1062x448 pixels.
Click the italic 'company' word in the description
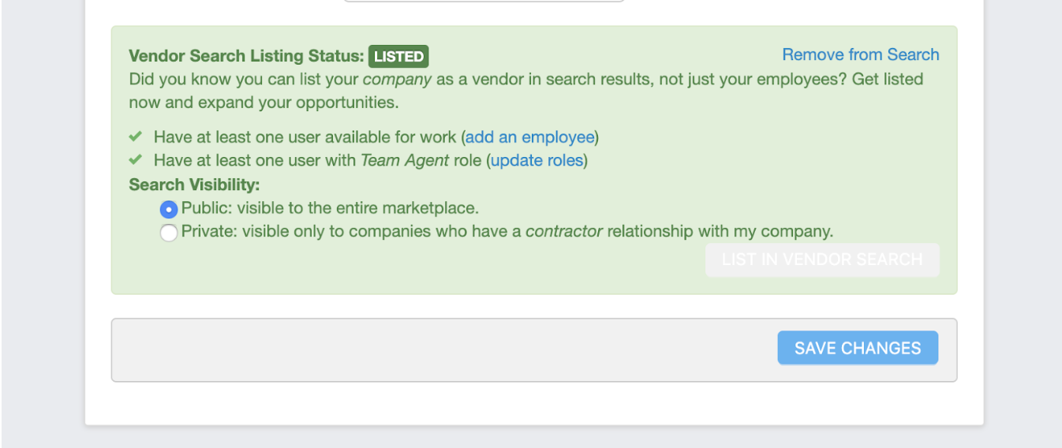[x=397, y=79]
